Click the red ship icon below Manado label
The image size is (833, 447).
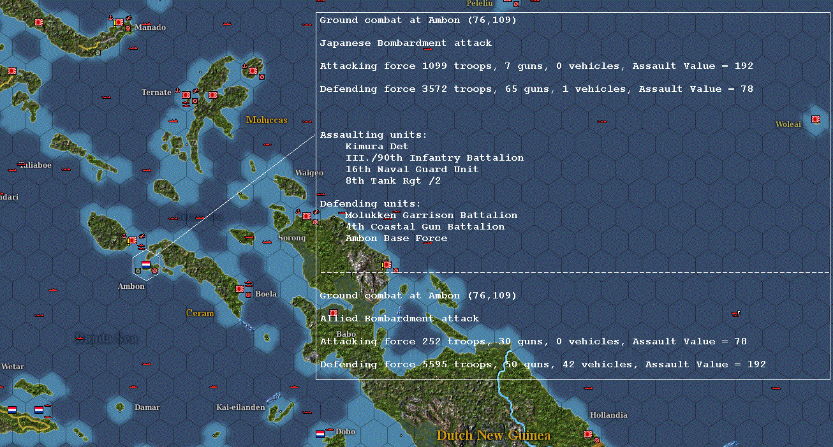(x=133, y=47)
